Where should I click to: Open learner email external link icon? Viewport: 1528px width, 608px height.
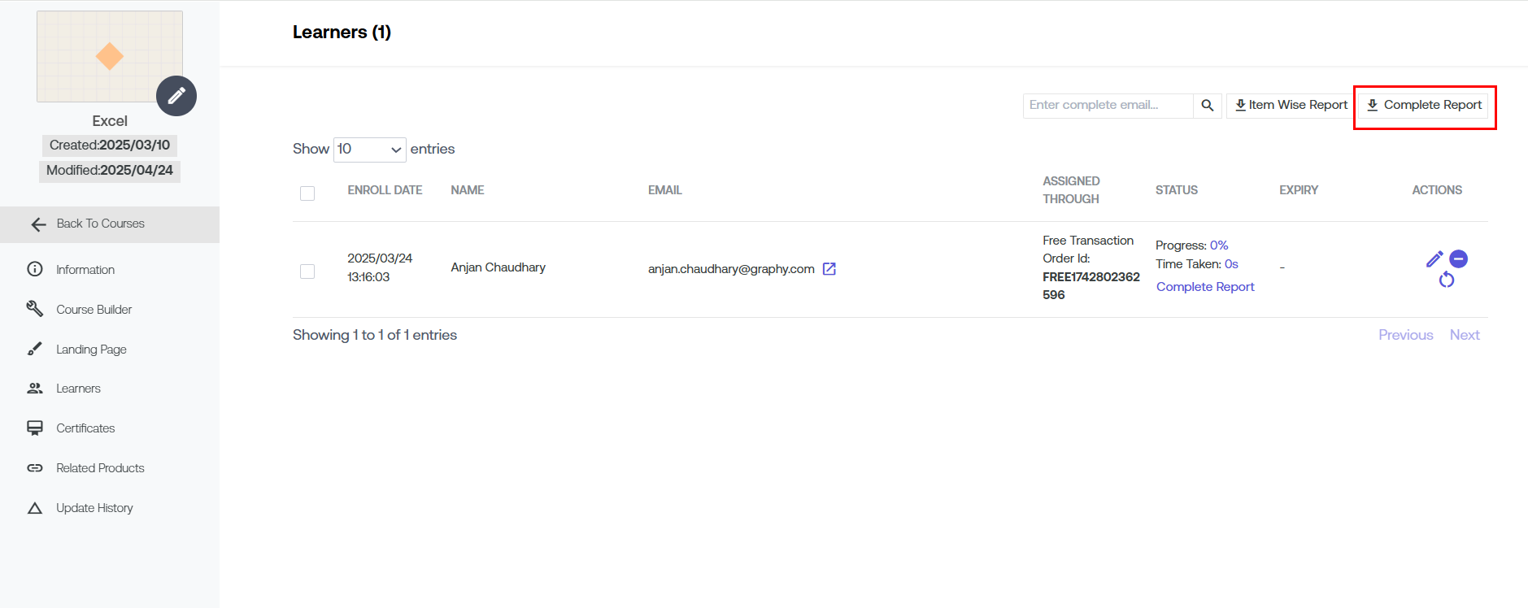[x=829, y=269]
